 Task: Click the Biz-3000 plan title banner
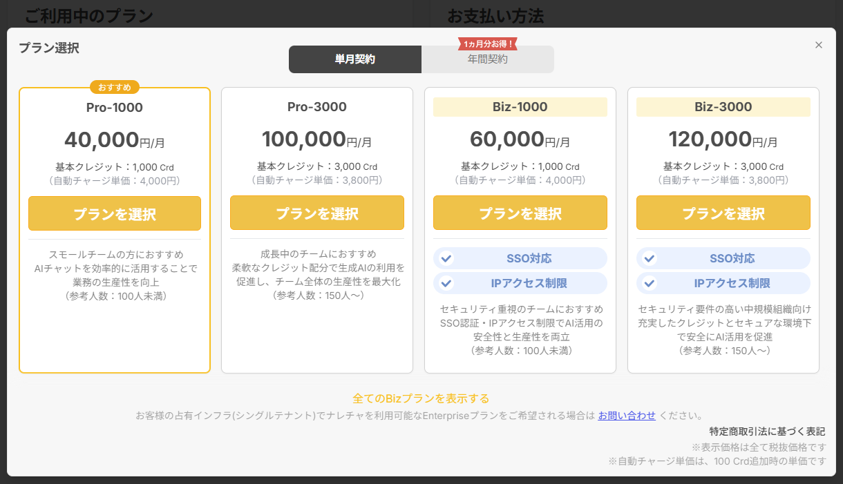[723, 107]
